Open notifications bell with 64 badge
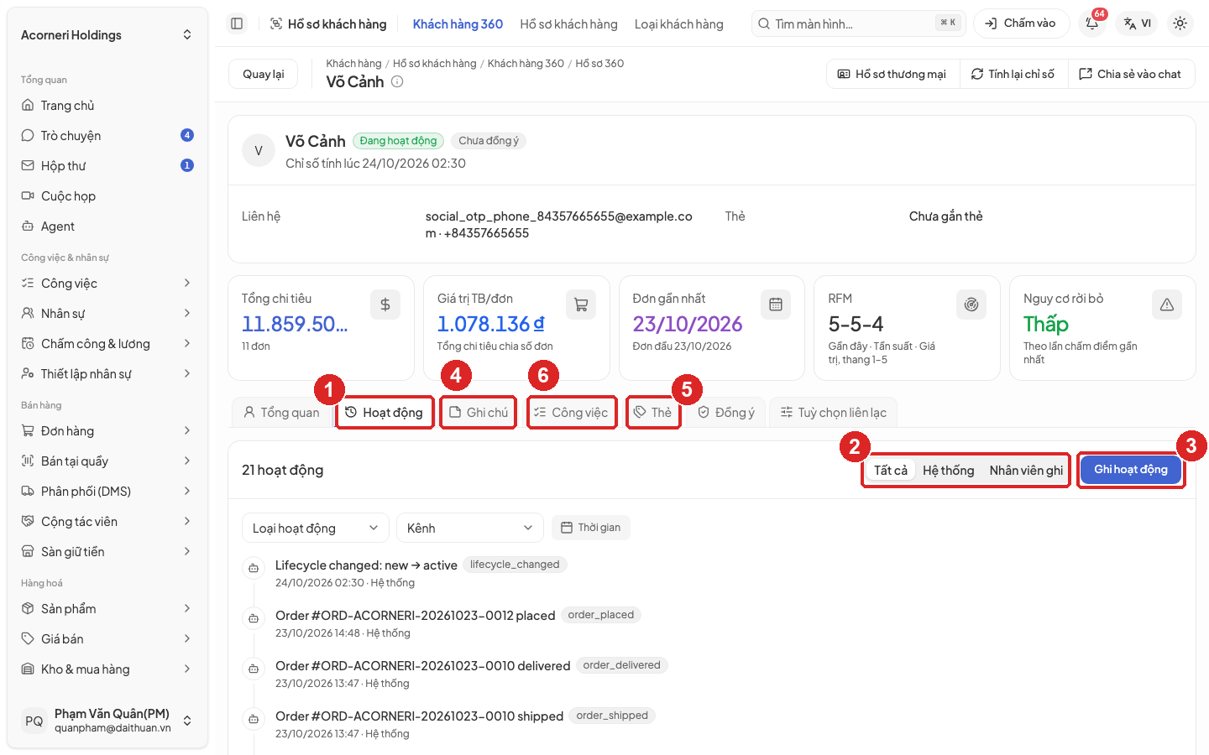1209x755 pixels. tap(1092, 23)
